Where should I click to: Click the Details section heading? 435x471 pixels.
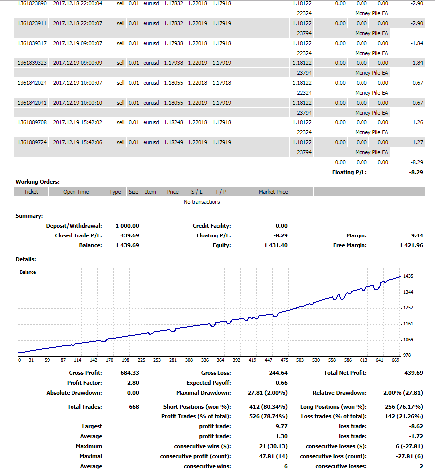pos(26,259)
